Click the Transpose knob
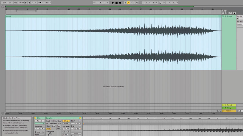The image size is (243, 136). point(50,134)
